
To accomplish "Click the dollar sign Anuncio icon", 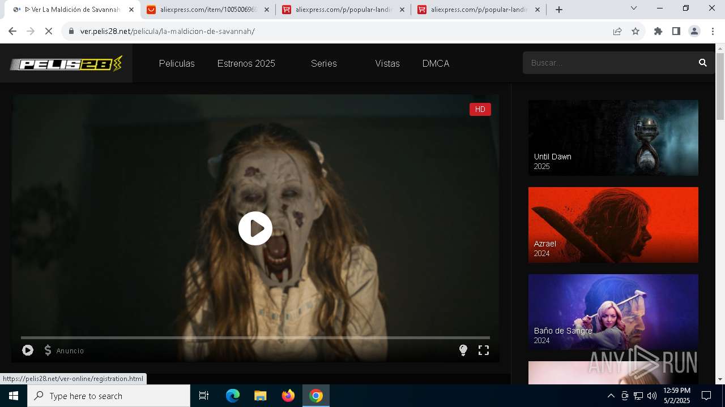I will point(48,350).
